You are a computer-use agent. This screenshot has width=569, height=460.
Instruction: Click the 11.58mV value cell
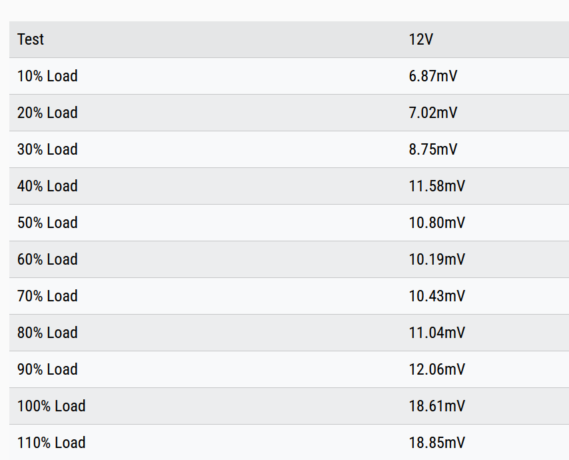coord(437,186)
